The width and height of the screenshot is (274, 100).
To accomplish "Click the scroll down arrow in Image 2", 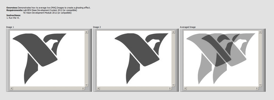I will click(173, 85).
